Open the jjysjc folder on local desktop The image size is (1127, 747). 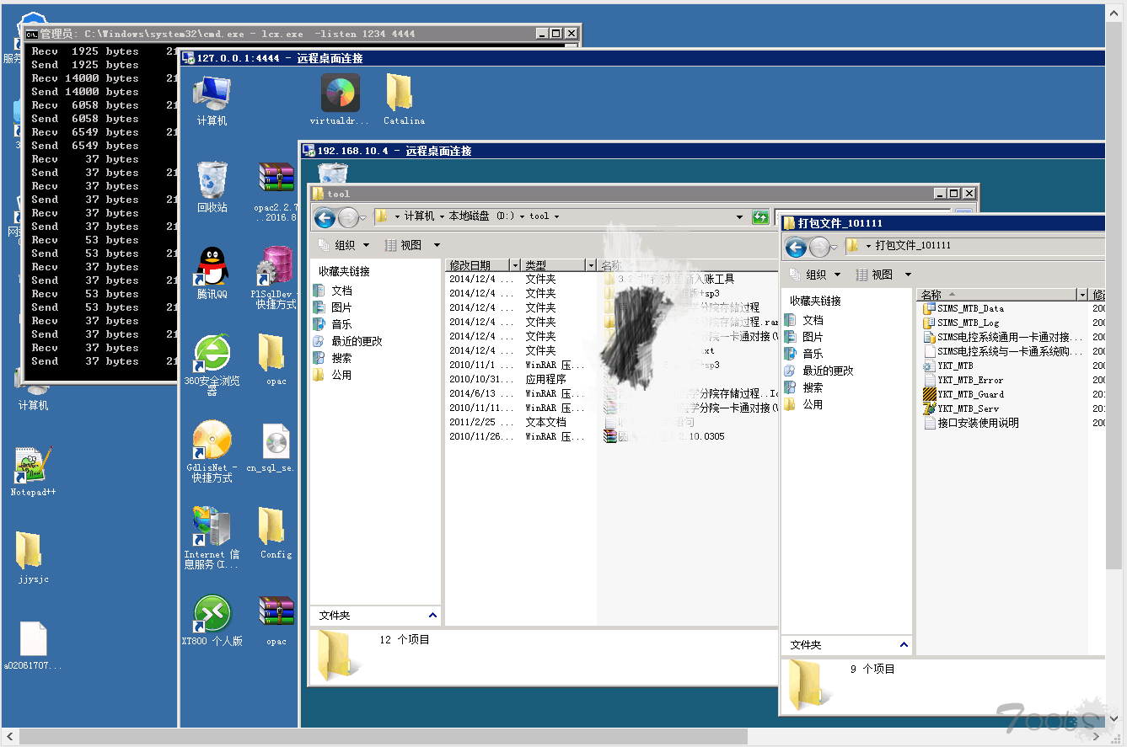(x=34, y=558)
